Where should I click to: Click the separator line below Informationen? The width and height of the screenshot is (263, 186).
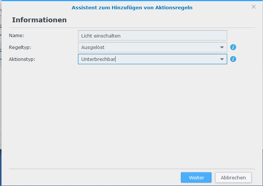132,27
